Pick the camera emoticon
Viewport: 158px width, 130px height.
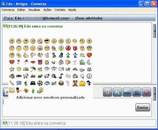click(x=75, y=76)
